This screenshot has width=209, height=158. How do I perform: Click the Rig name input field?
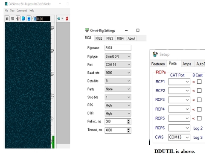118,48
